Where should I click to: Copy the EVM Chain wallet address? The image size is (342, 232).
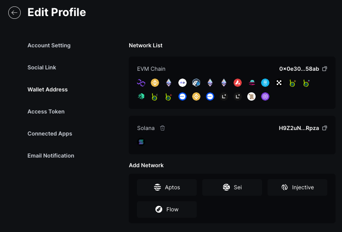tap(325, 69)
